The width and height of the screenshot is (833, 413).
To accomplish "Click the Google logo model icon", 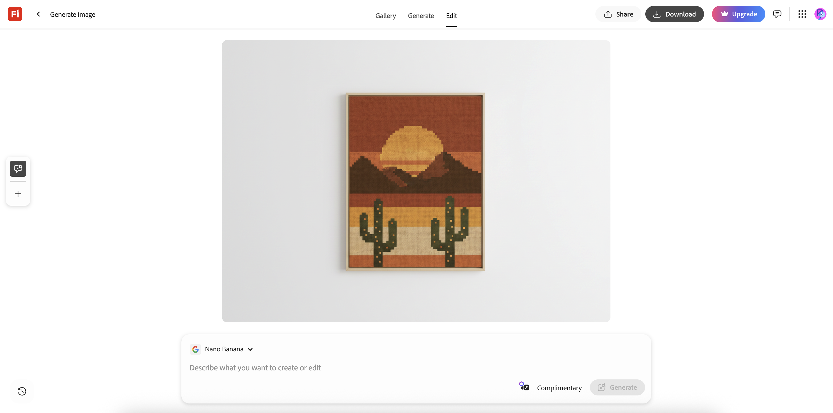I will pos(195,349).
